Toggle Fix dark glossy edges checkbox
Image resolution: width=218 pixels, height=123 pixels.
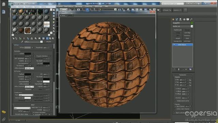pyautogui.click(x=30, y=114)
